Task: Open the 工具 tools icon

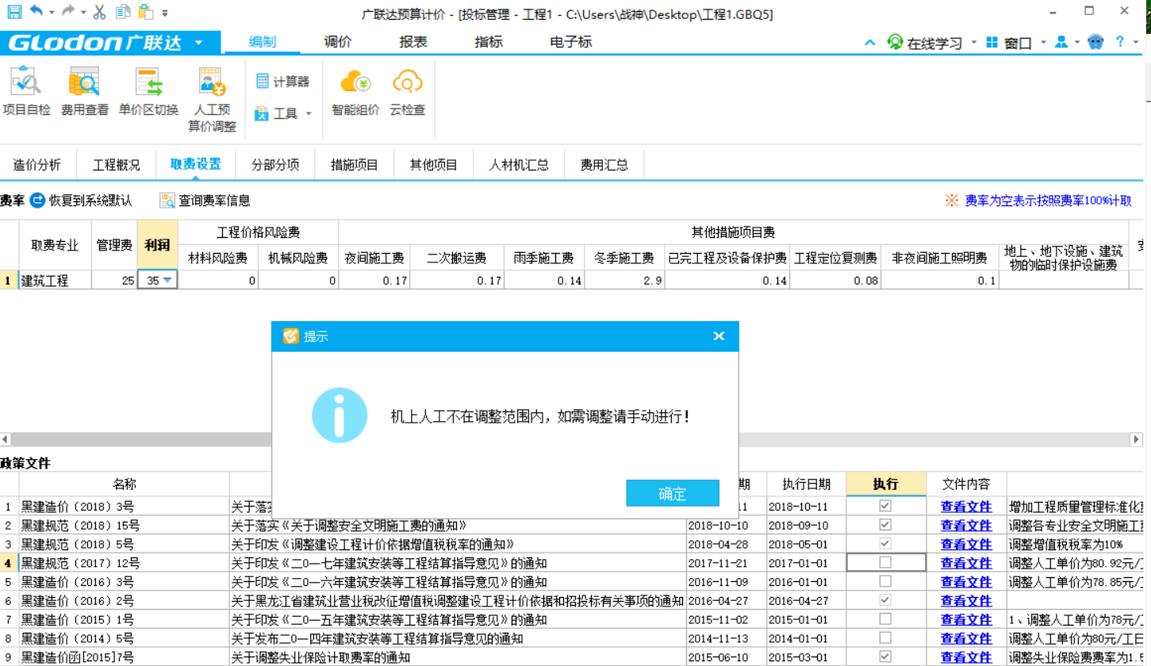Action: coord(263,113)
